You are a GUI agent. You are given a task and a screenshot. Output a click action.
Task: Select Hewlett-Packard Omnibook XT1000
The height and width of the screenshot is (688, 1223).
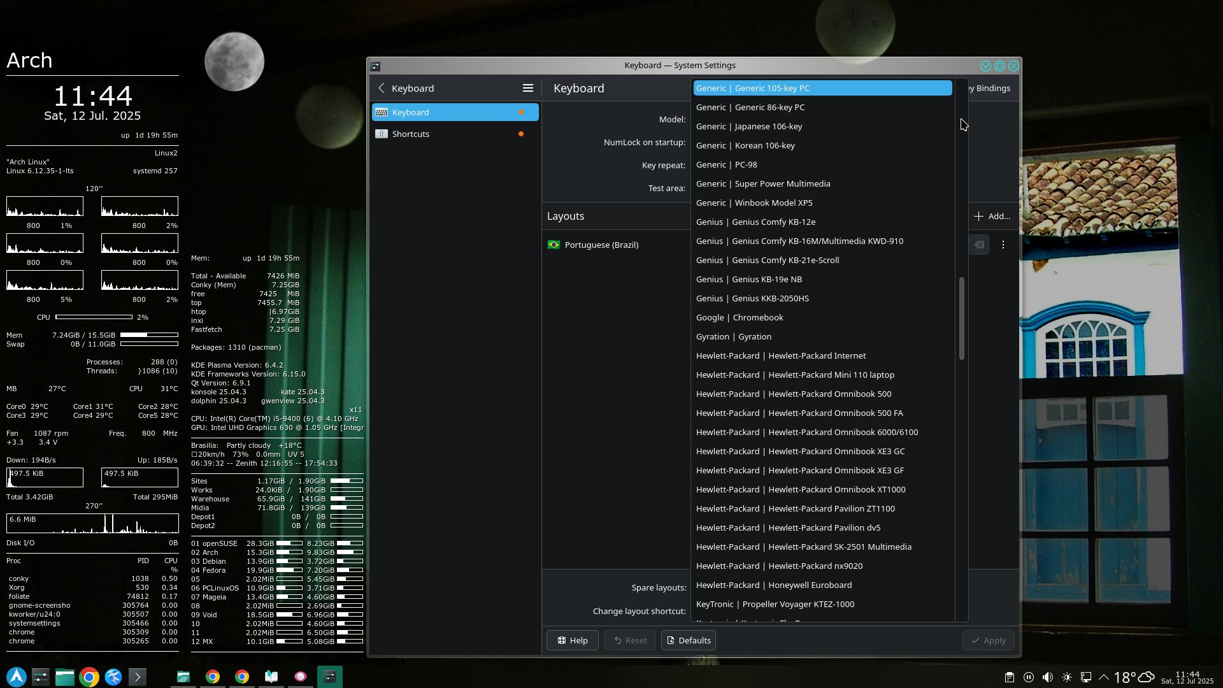pyautogui.click(x=822, y=489)
